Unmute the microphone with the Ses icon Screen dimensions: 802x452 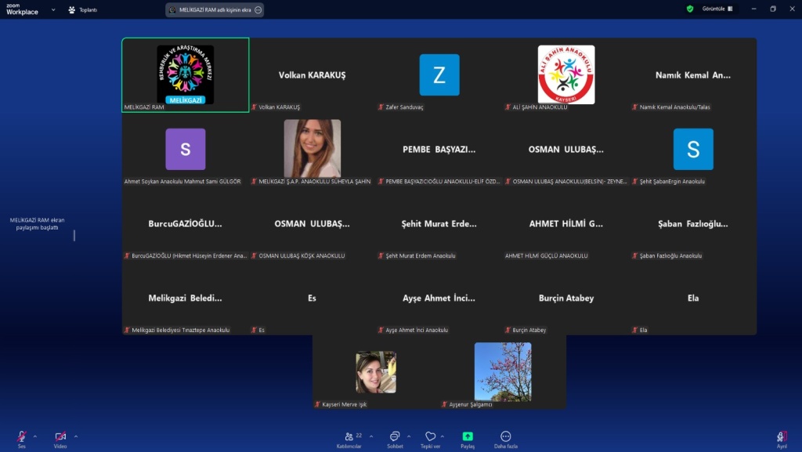coord(22,436)
